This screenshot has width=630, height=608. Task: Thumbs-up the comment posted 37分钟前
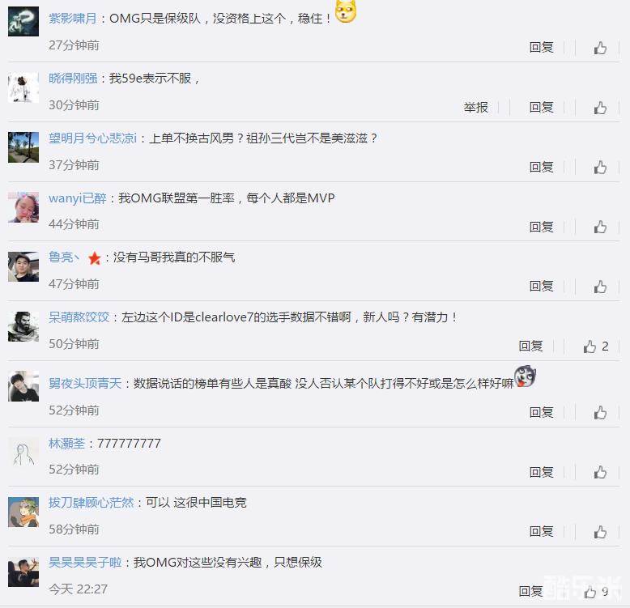(x=600, y=167)
